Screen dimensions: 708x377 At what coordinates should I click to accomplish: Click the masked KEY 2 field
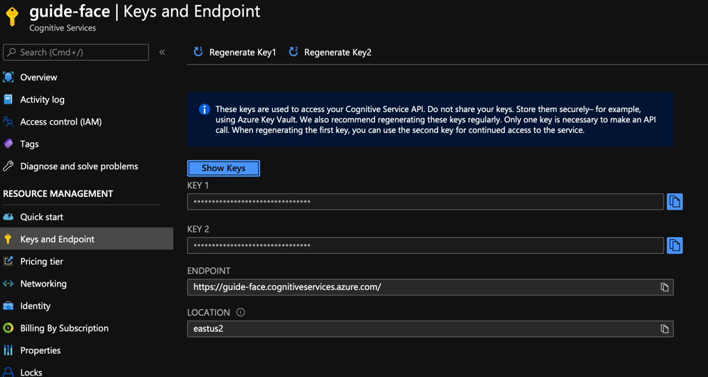(x=426, y=245)
